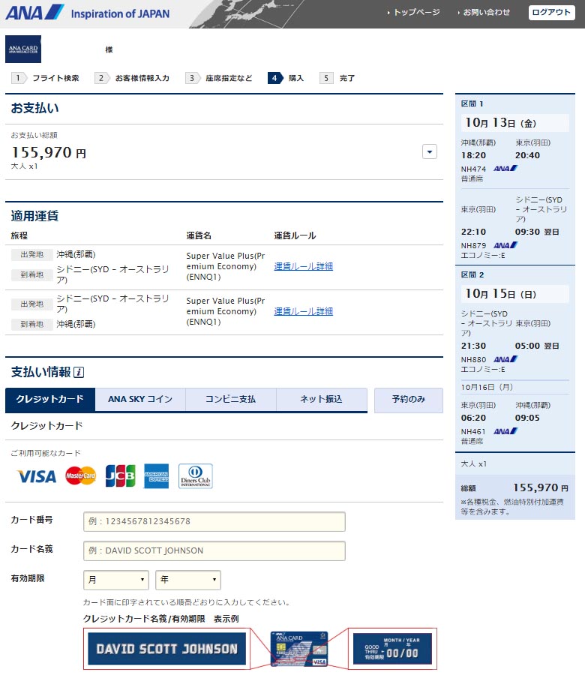The width and height of the screenshot is (585, 681).
Task: Click the 予約のみ button
Action: [x=409, y=400]
